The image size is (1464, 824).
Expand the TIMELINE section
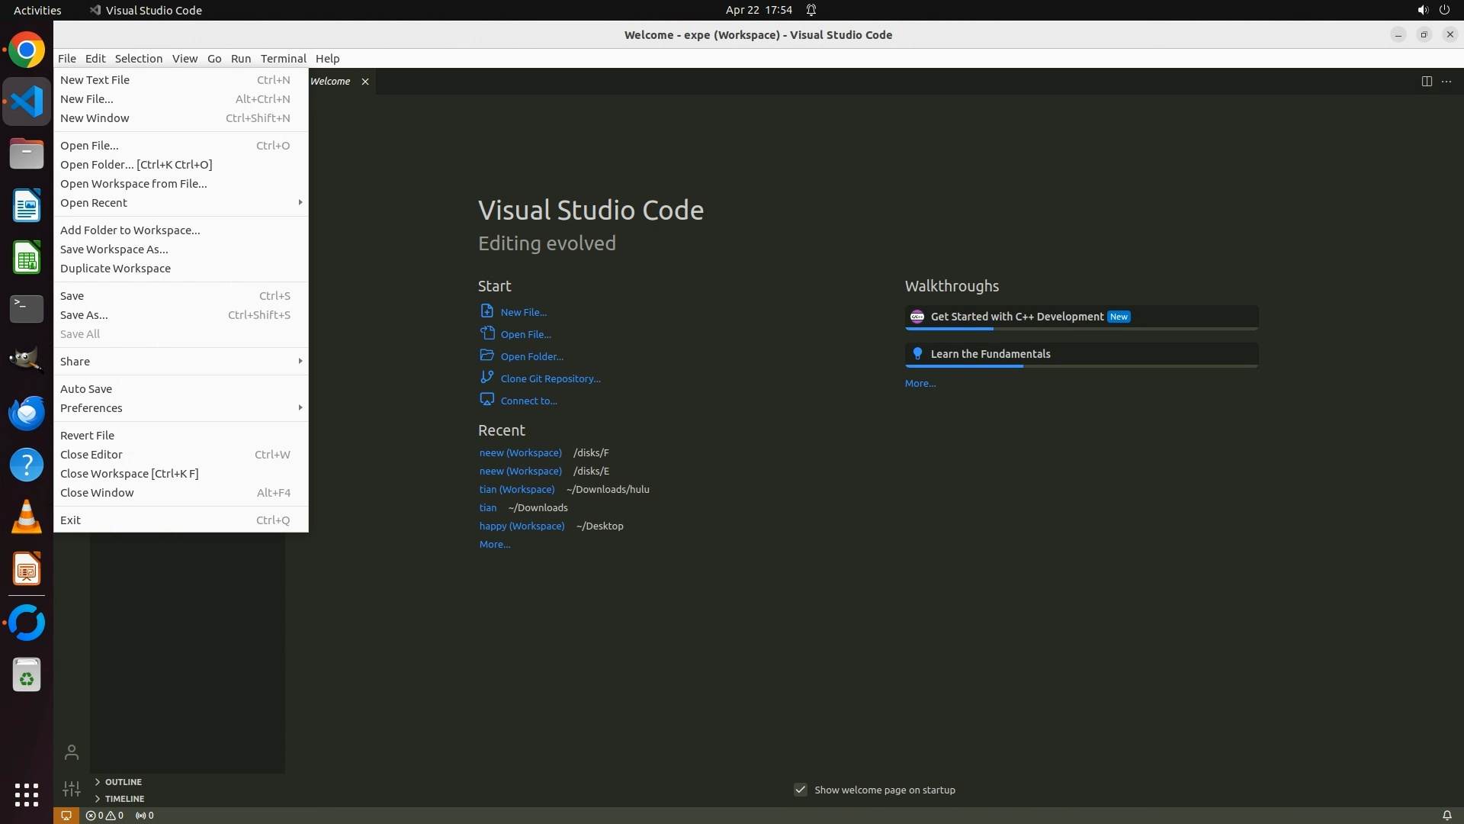click(124, 799)
